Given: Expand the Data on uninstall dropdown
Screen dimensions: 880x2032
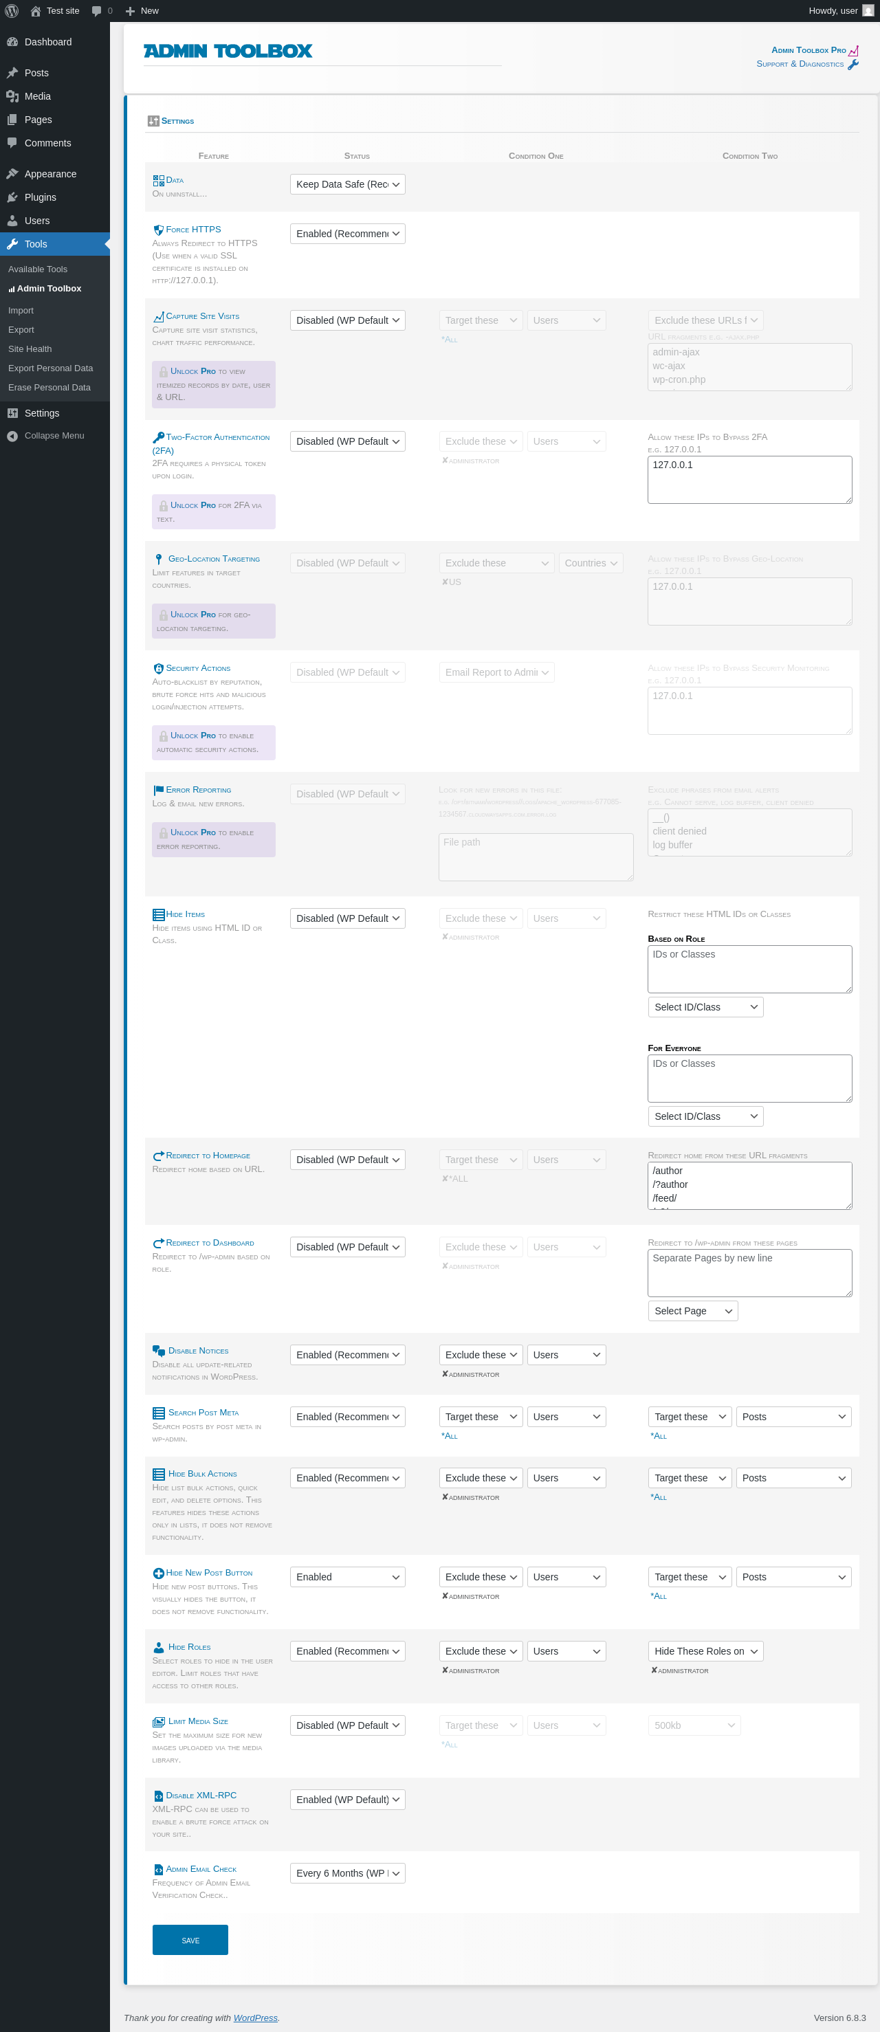Looking at the screenshot, I should (347, 185).
